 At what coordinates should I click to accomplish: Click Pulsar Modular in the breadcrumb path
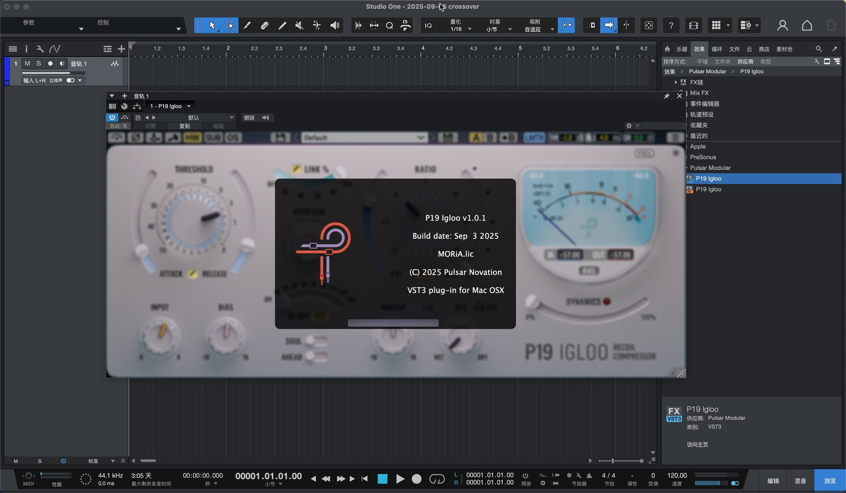707,71
